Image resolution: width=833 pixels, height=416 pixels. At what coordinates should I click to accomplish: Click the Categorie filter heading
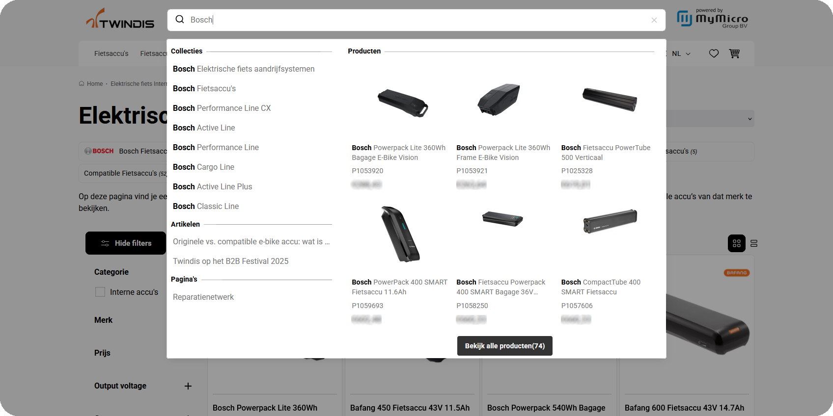click(x=111, y=272)
